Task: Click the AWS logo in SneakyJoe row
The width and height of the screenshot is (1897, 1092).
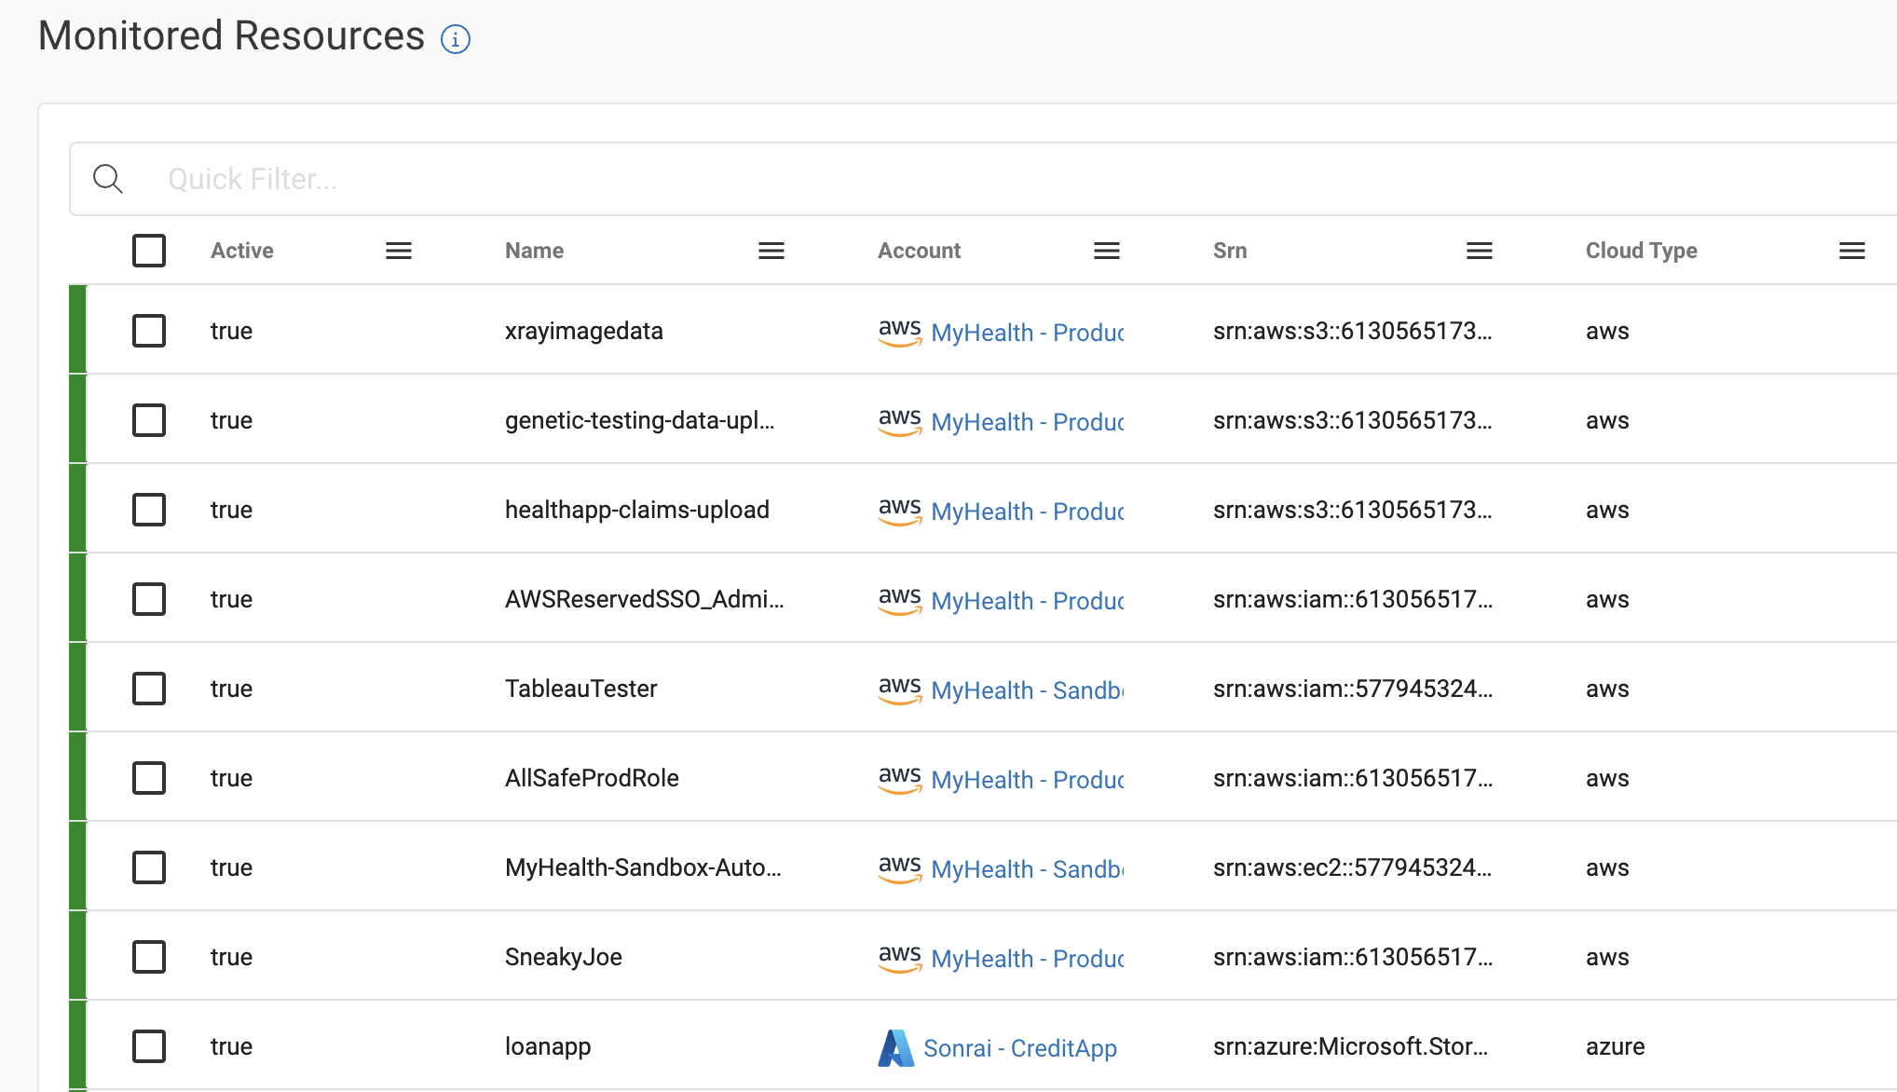Action: [900, 958]
